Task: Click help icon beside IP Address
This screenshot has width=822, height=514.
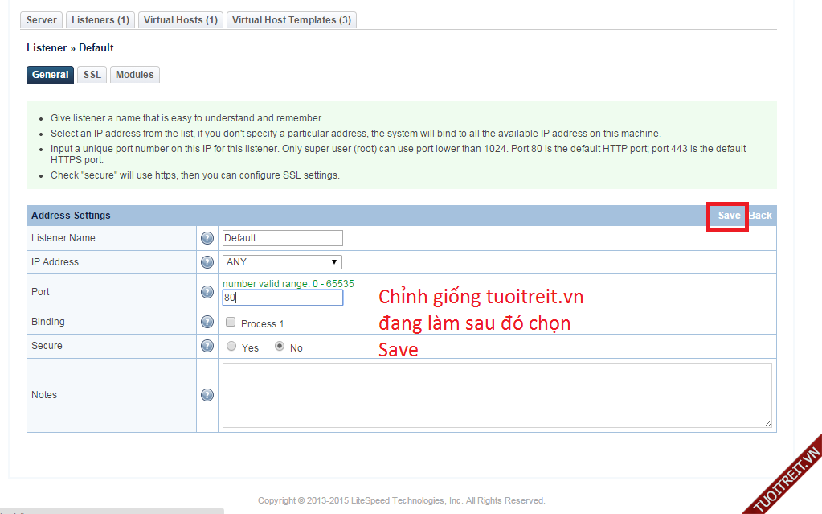Action: 207,262
